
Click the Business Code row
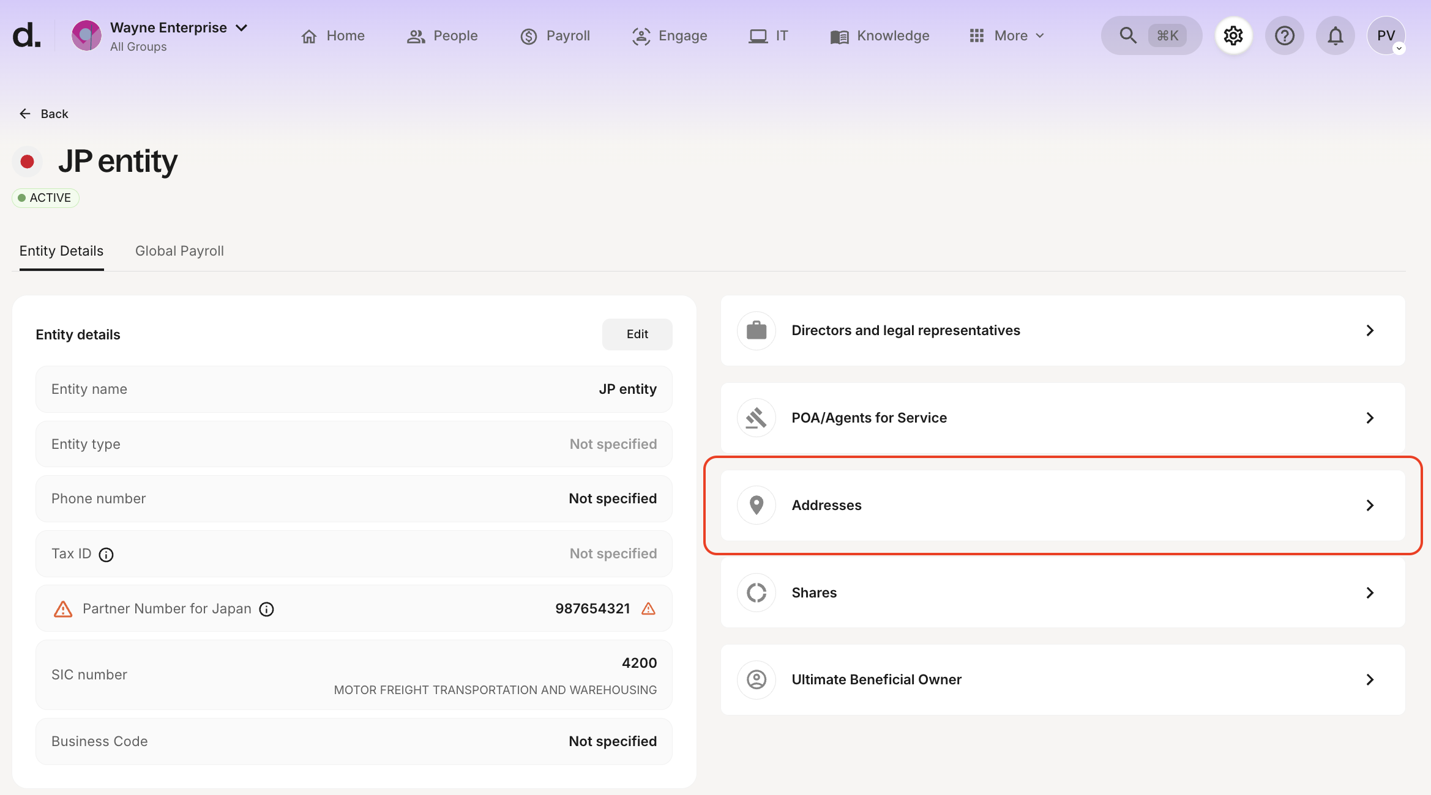[x=354, y=741]
